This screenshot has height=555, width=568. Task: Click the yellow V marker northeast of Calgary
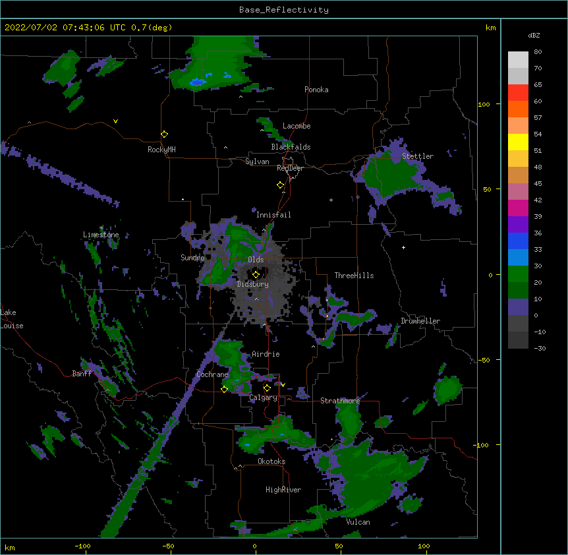tap(283, 385)
